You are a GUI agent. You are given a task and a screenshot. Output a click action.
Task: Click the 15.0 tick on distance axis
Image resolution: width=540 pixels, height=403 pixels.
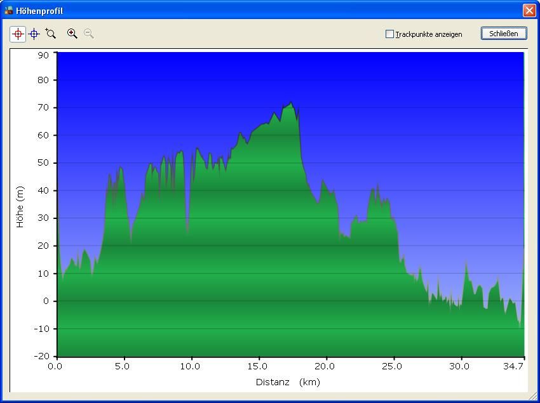tap(257, 366)
